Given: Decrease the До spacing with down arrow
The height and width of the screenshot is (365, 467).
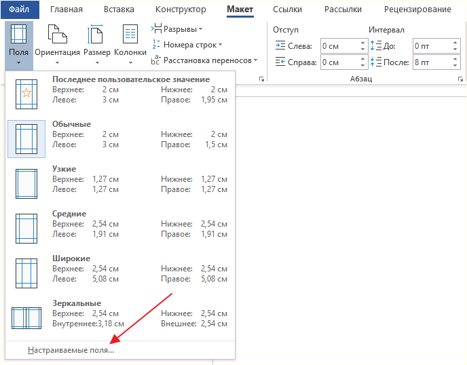Looking at the screenshot, I should click(x=455, y=50).
